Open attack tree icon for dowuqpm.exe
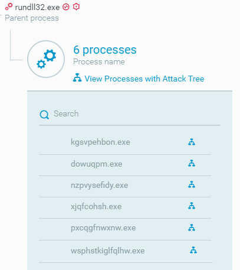Image resolution: width=240 pixels, height=270 pixels. coord(192,163)
